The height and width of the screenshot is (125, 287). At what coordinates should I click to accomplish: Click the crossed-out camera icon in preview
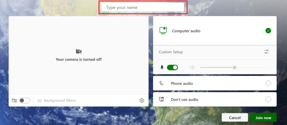(x=79, y=51)
